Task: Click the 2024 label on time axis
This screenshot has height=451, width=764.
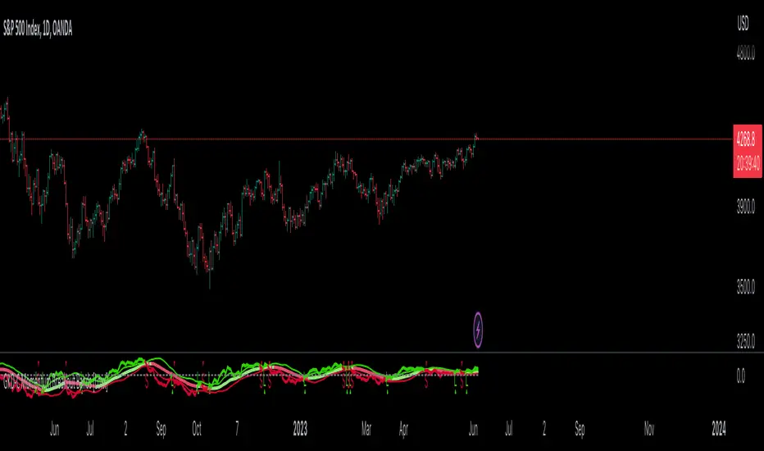Action: pos(719,429)
